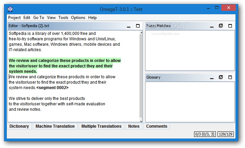
Task: Open the Options menu
Action: 78,18
